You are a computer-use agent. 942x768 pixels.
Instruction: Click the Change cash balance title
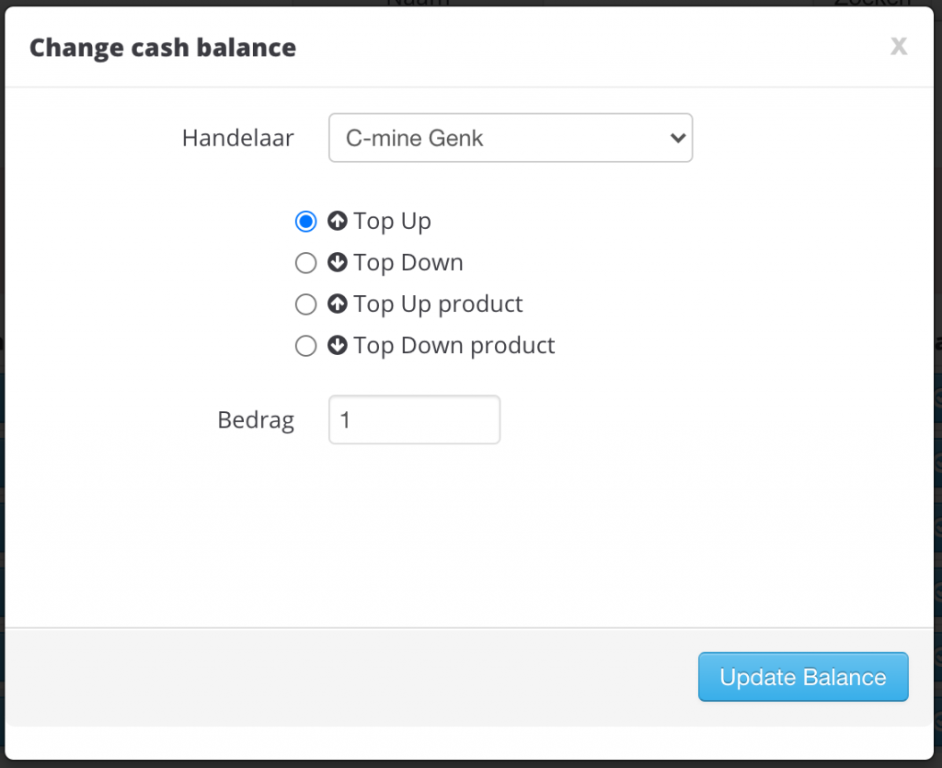163,48
